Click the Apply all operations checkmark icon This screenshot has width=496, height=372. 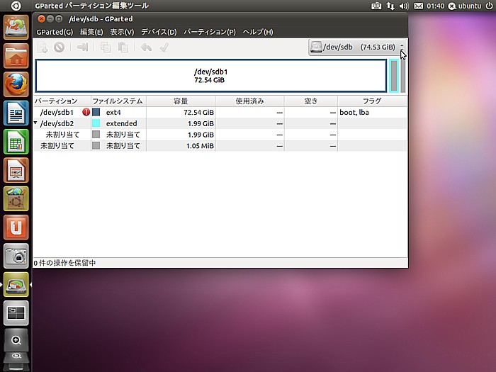(x=164, y=47)
